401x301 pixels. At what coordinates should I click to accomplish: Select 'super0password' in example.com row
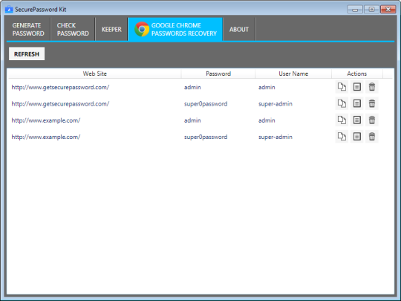coord(206,137)
